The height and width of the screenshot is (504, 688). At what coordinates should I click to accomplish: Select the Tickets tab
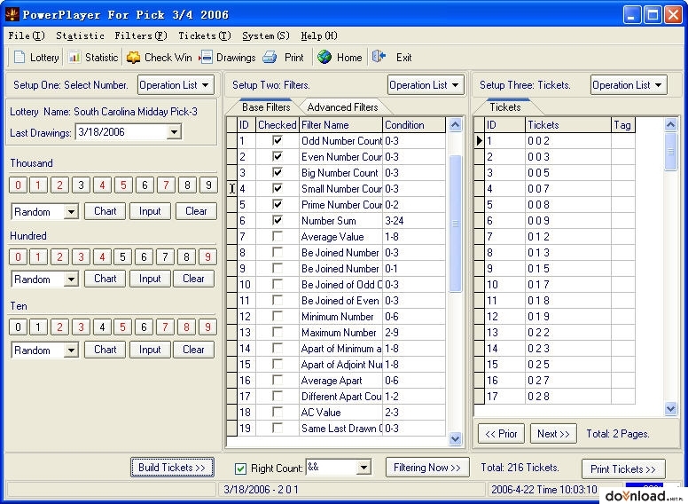(x=505, y=107)
